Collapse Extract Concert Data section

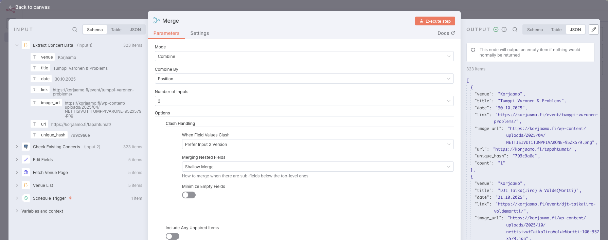pyautogui.click(x=17, y=45)
